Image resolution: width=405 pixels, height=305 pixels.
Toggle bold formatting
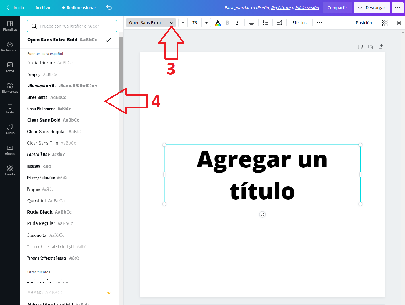[228, 23]
